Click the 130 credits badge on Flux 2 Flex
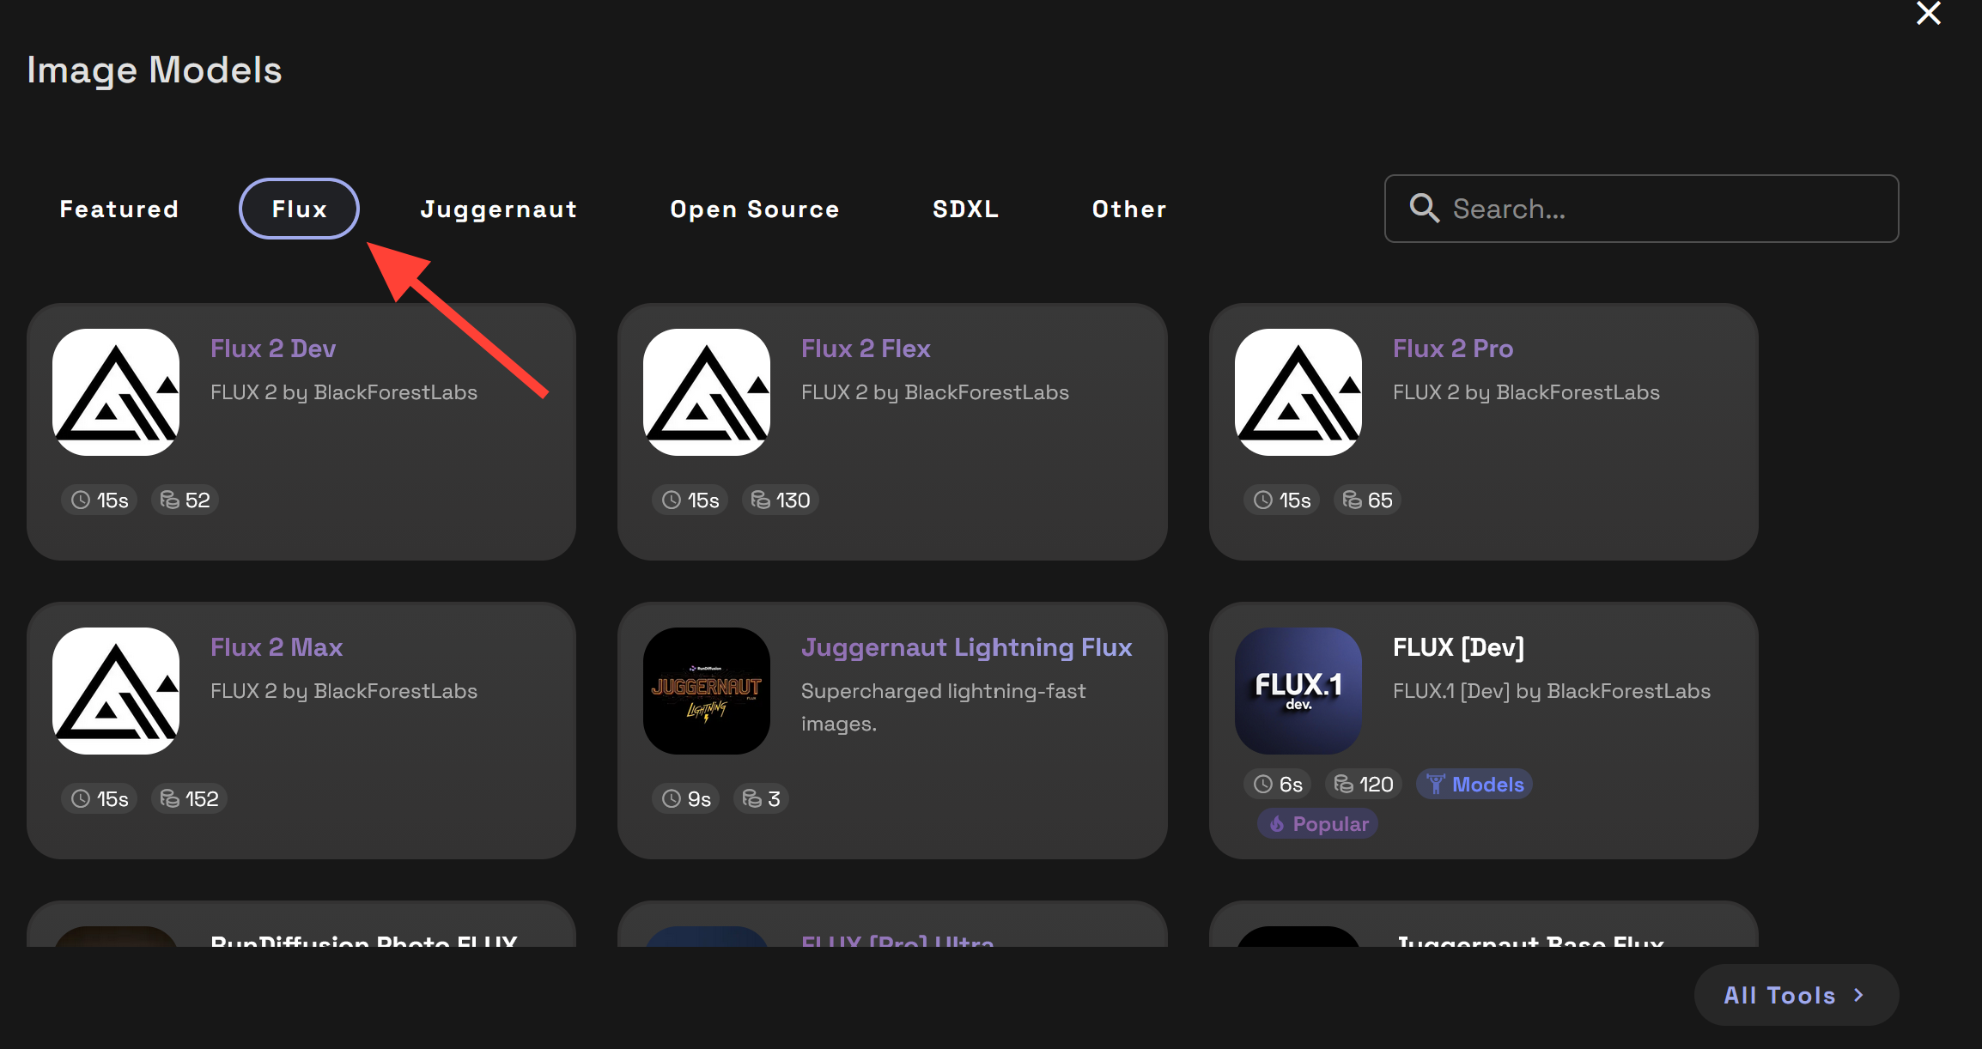Viewport: 1982px width, 1049px height. coord(780,500)
